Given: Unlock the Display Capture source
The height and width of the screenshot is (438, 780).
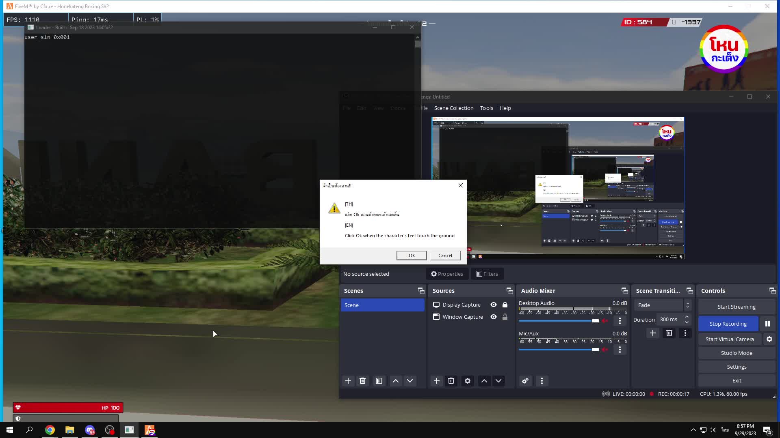Looking at the screenshot, I should [505, 305].
